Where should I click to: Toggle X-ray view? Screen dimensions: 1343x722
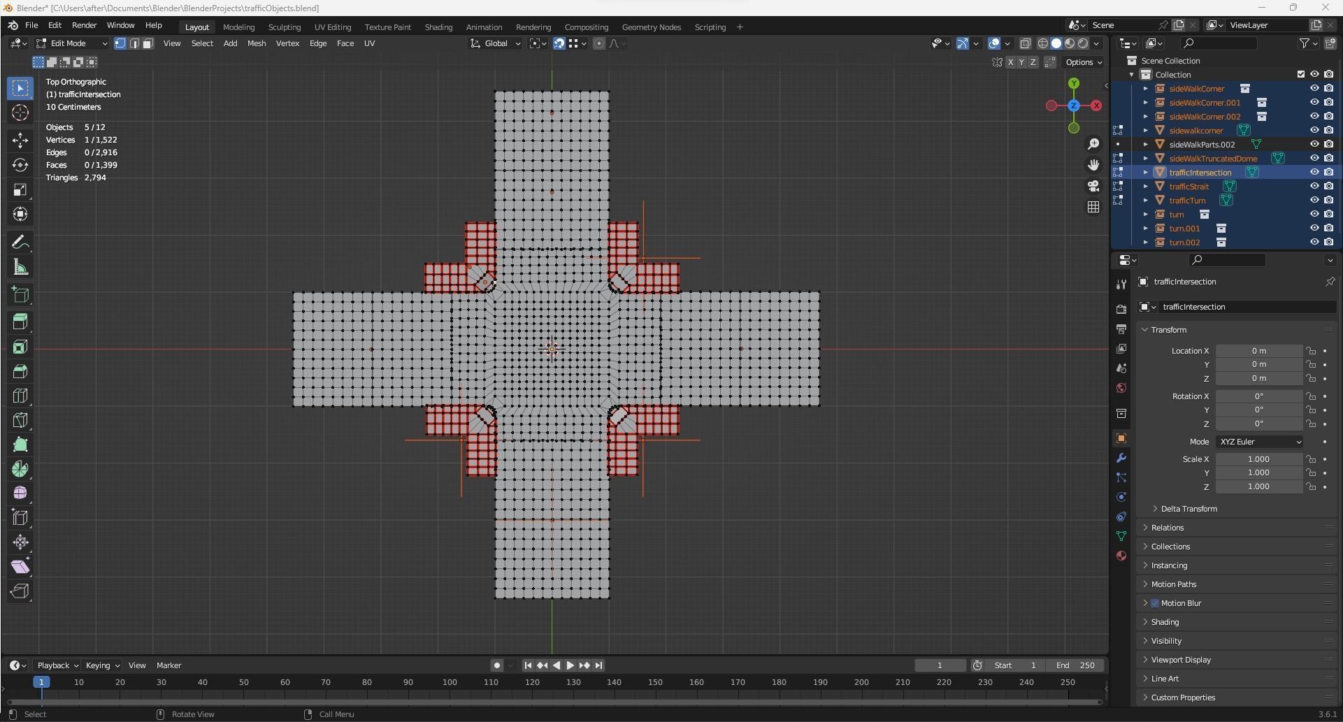(x=1026, y=43)
